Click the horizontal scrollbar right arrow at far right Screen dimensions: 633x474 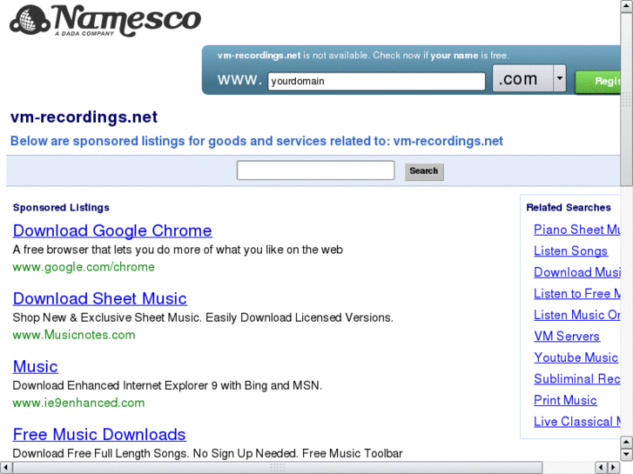click(x=614, y=467)
